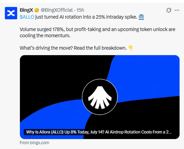This screenshot has width=184, height=149.
Task: Click 'cooling the momentum' text line
Action: coord(45,36)
